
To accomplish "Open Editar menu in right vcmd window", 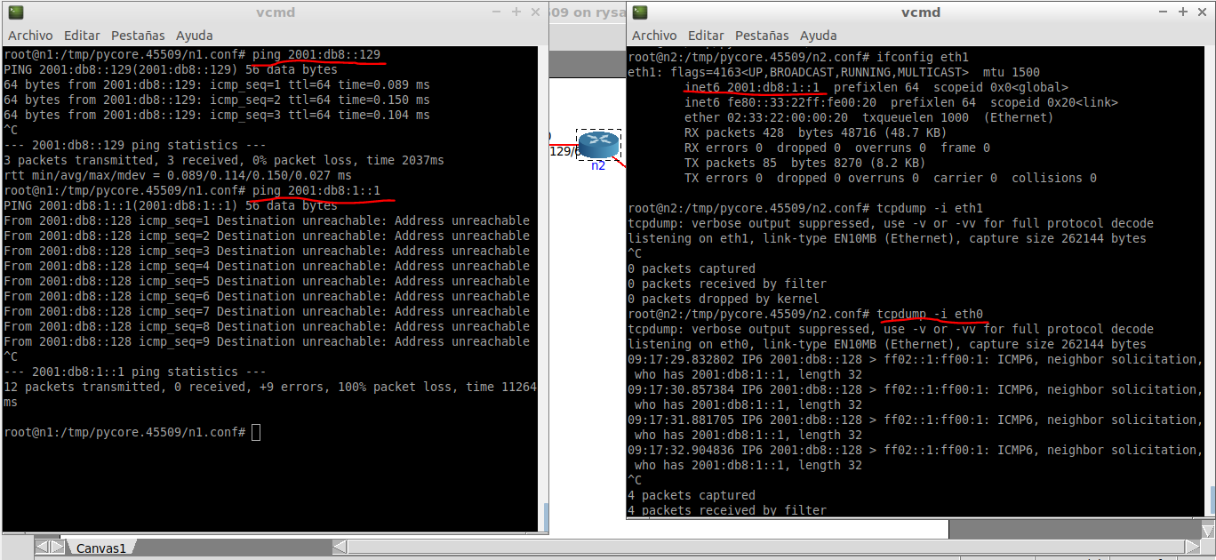I will pos(705,36).
